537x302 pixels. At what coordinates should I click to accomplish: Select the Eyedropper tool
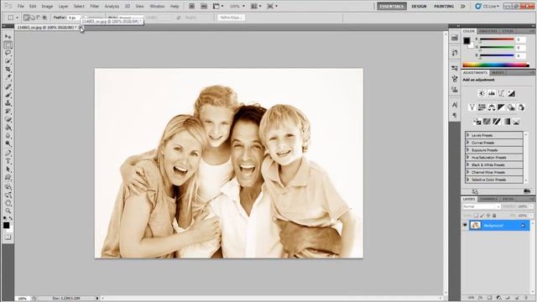[x=8, y=78]
